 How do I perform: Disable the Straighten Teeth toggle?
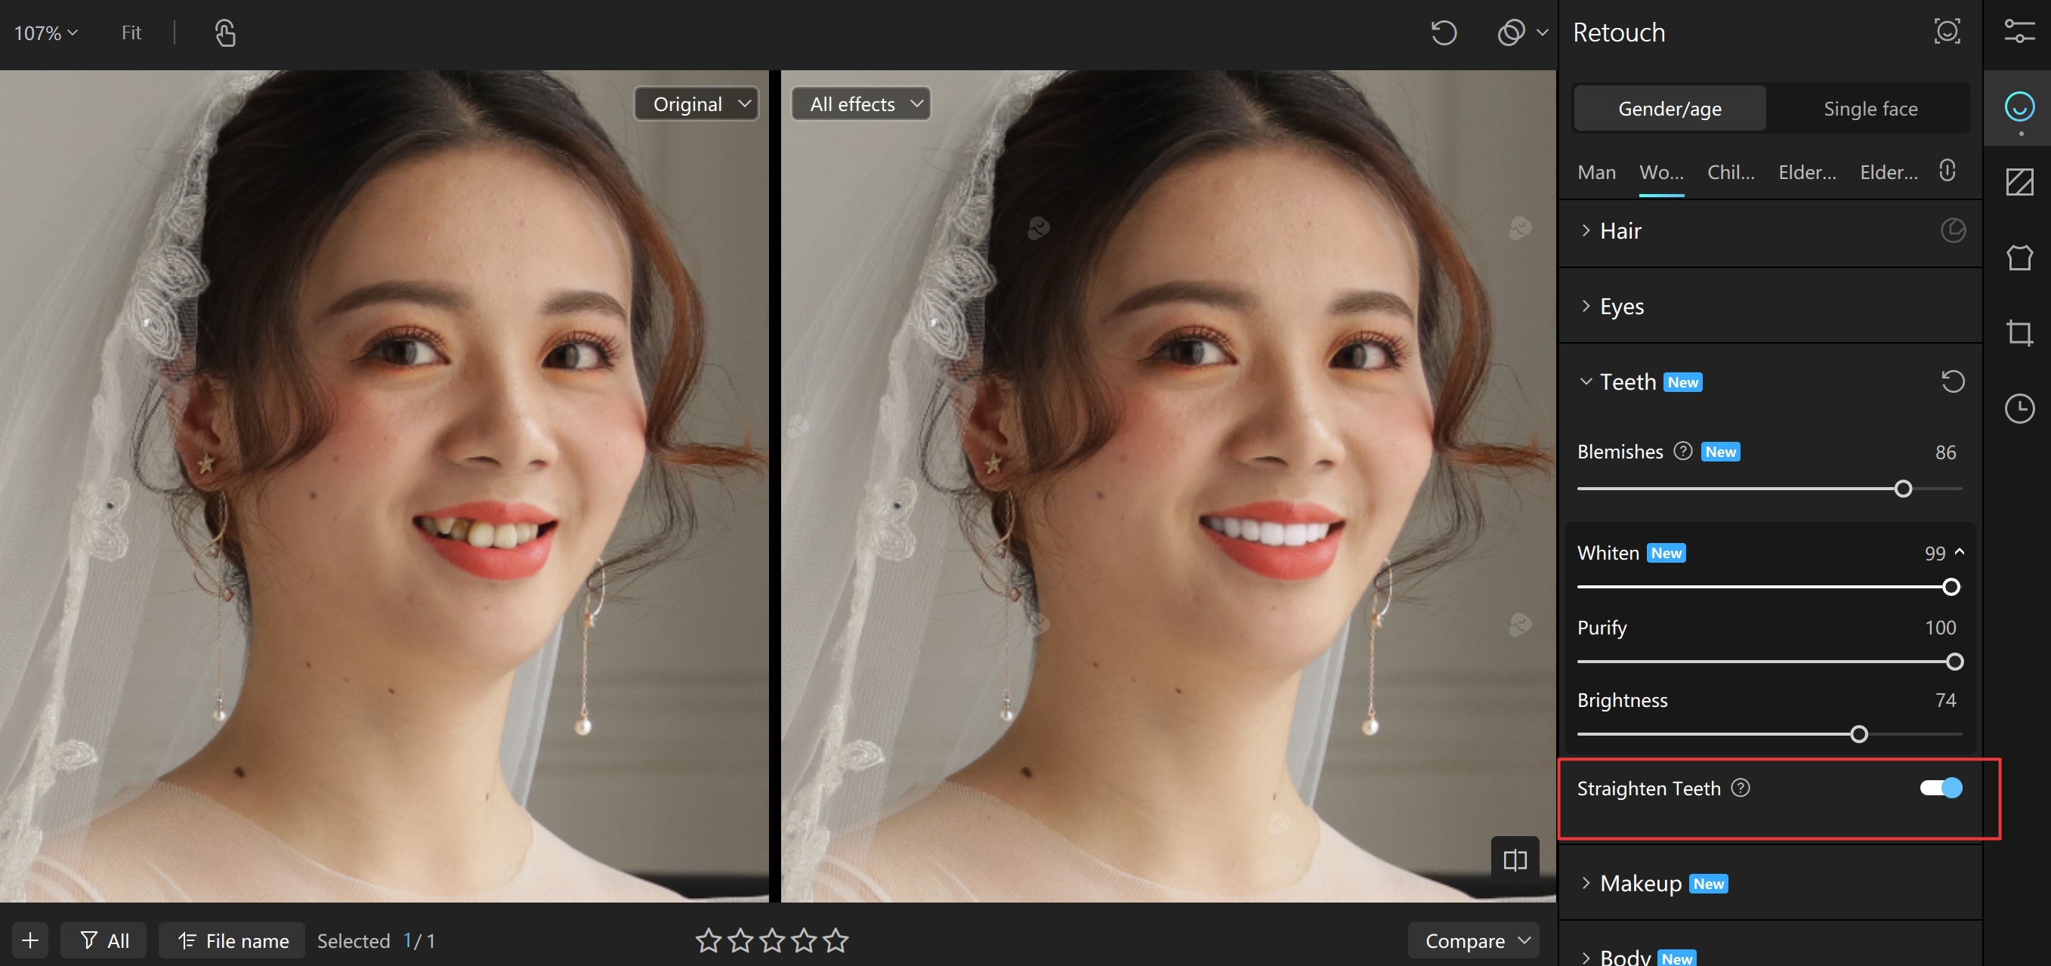pyautogui.click(x=1940, y=788)
